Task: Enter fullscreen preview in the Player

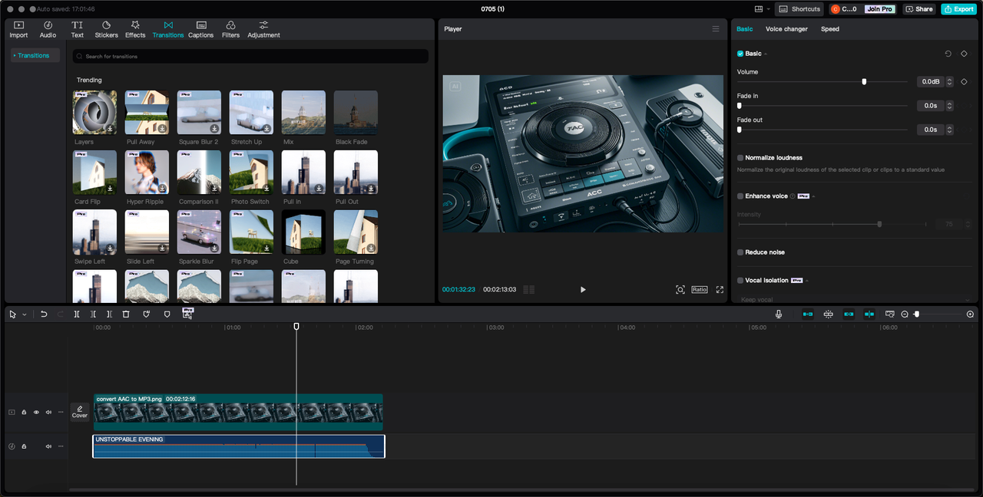Action: [x=720, y=290]
